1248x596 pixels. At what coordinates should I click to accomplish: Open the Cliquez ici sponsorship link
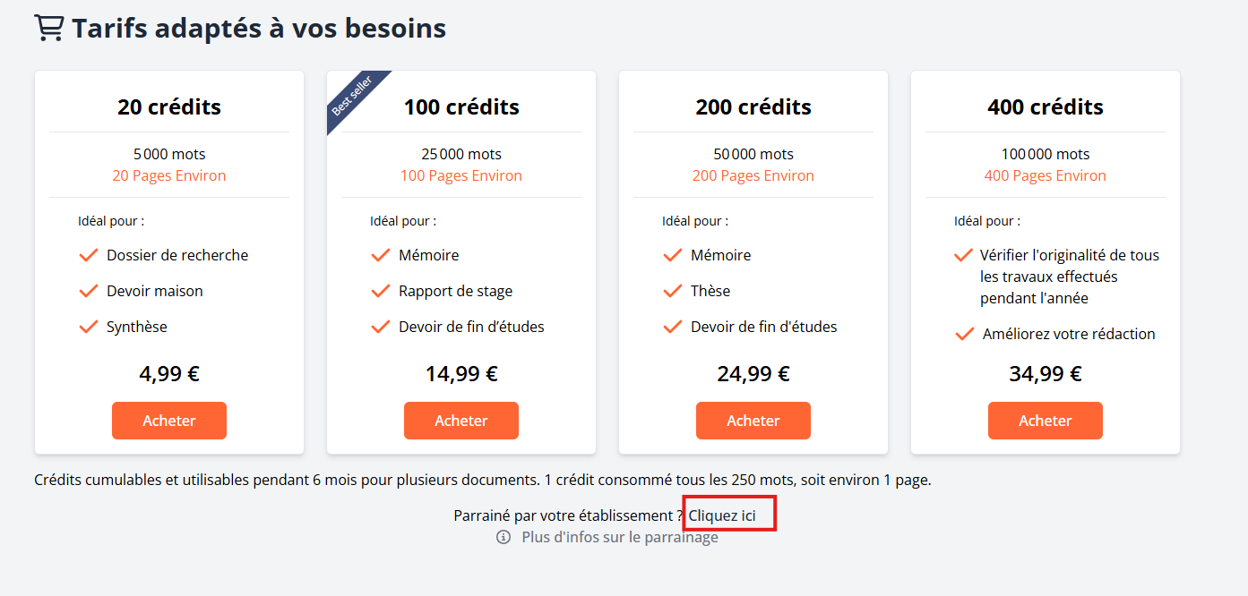point(722,515)
